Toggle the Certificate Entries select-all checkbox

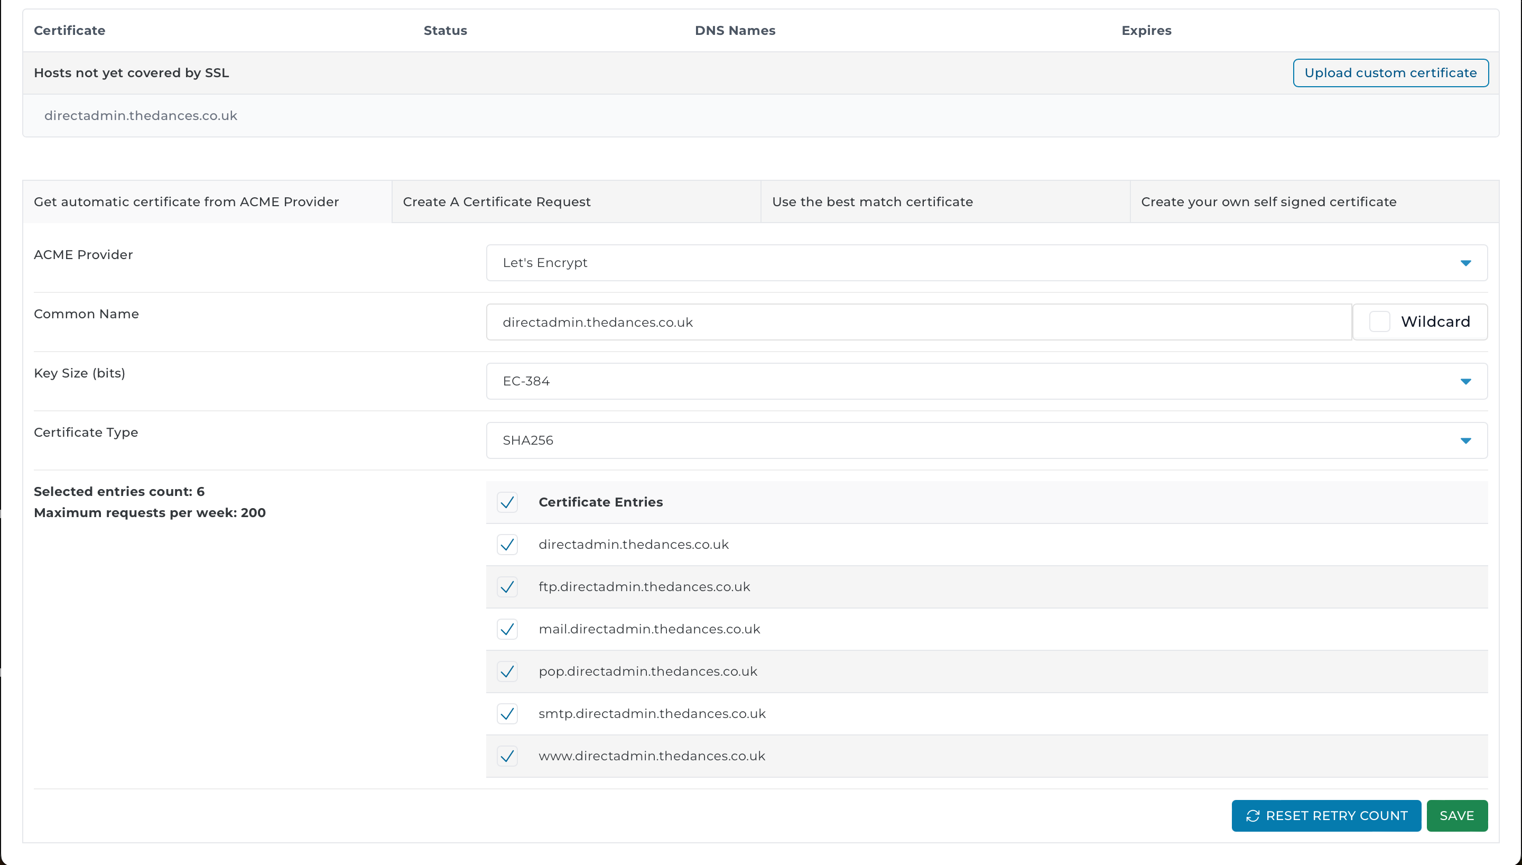pyautogui.click(x=507, y=502)
